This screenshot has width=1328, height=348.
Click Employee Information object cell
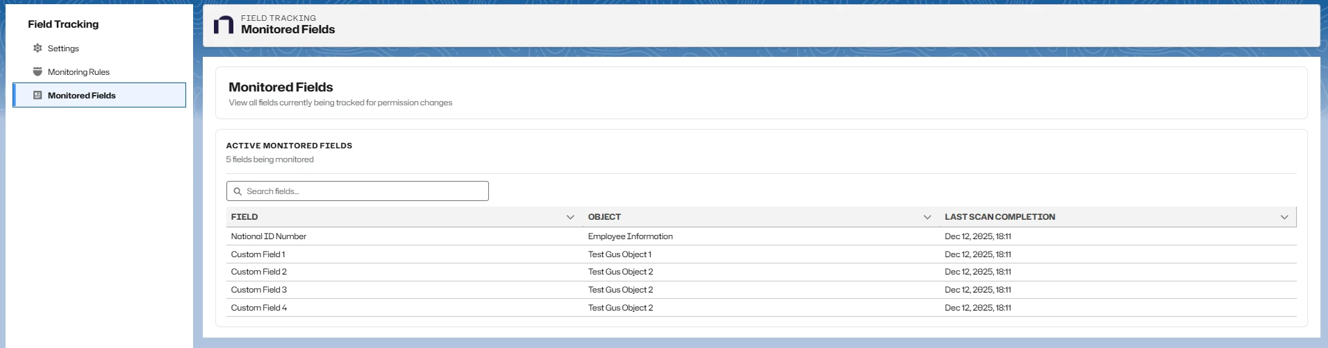coord(630,236)
